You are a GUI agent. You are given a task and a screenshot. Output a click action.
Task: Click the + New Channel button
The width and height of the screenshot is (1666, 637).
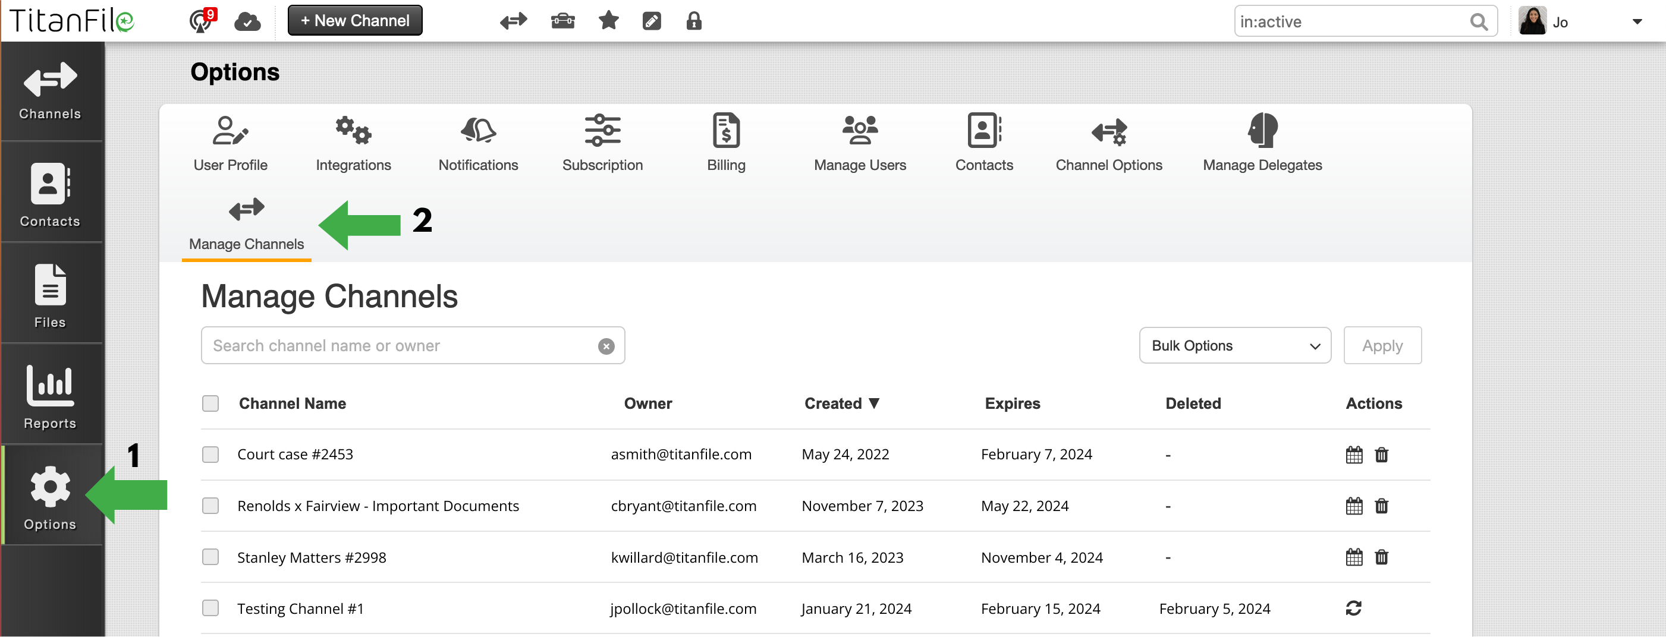coord(354,20)
